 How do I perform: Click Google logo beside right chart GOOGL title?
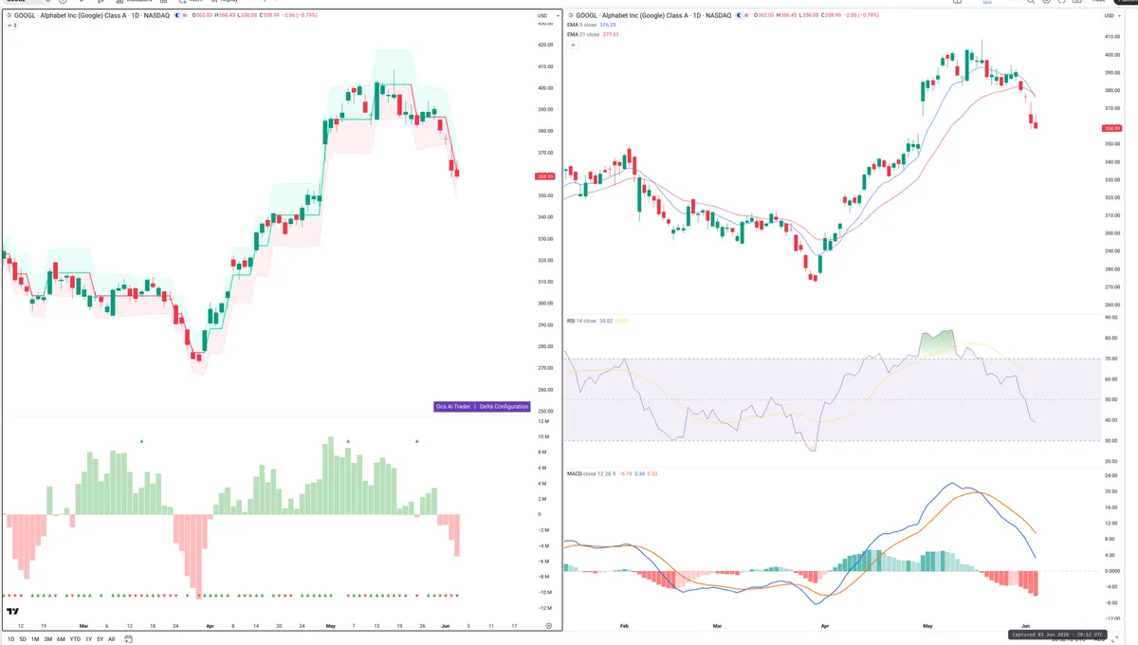click(570, 16)
